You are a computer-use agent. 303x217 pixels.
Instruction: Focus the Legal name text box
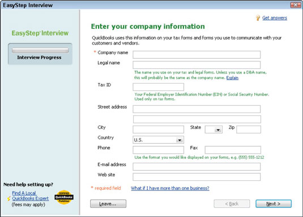[x=197, y=65]
